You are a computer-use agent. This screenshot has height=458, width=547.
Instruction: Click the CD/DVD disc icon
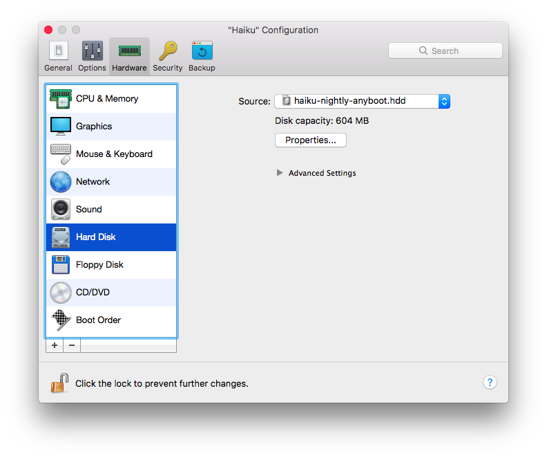[61, 293]
